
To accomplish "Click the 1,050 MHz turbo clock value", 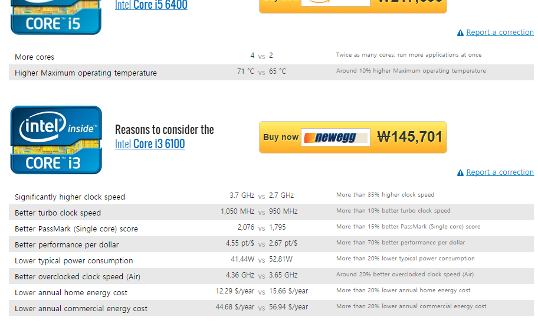I will coord(237,211).
